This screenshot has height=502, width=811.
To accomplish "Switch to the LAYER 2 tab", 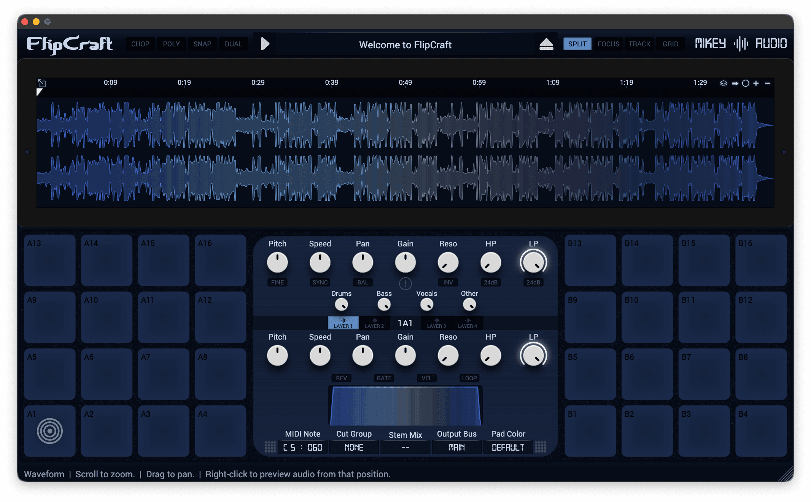I will click(x=374, y=323).
